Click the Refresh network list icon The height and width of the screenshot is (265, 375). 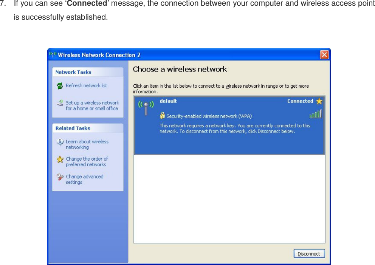point(60,86)
